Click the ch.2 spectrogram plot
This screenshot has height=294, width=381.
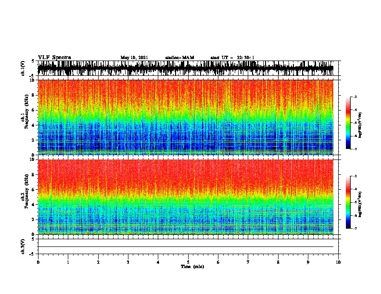click(186, 197)
